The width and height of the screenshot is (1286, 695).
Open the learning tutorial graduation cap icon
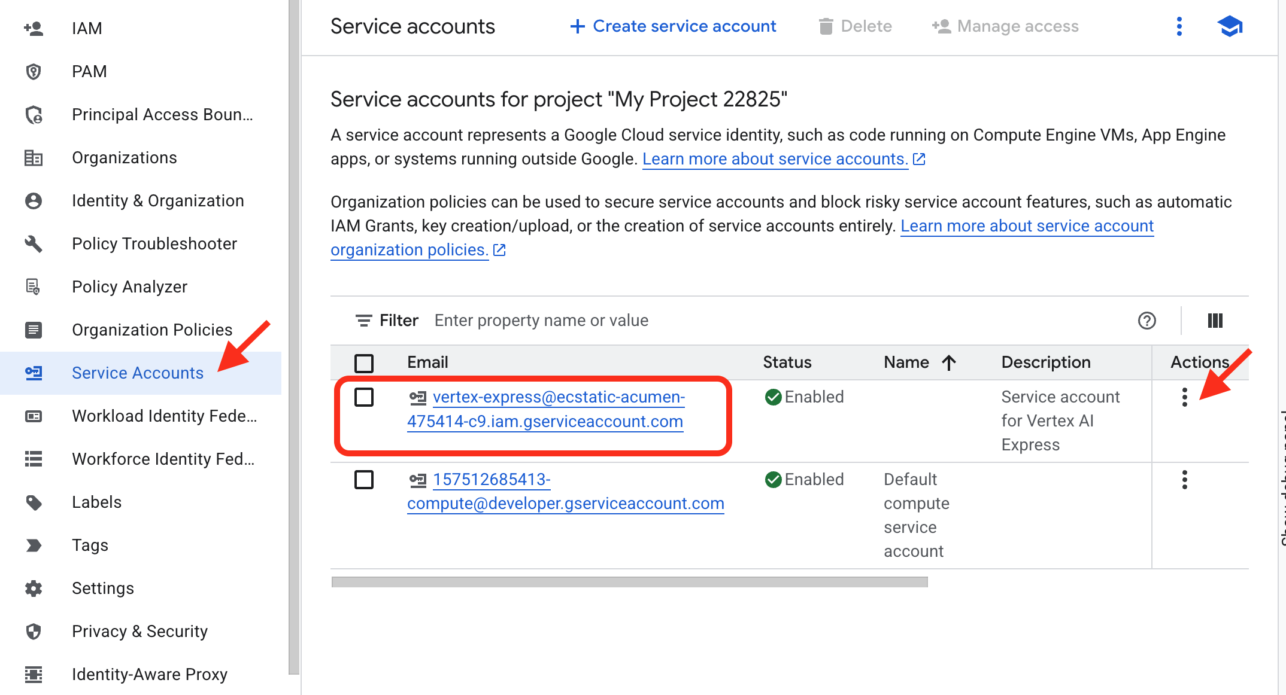(x=1230, y=26)
